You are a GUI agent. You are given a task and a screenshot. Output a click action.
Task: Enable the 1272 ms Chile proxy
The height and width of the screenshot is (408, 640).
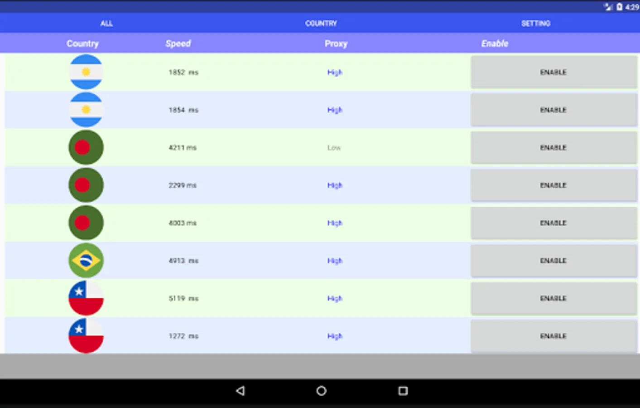(x=553, y=335)
